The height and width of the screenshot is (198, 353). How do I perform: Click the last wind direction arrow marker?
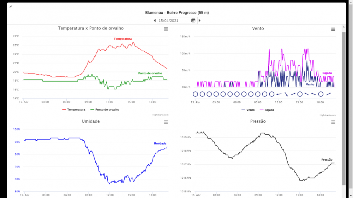point(328,94)
